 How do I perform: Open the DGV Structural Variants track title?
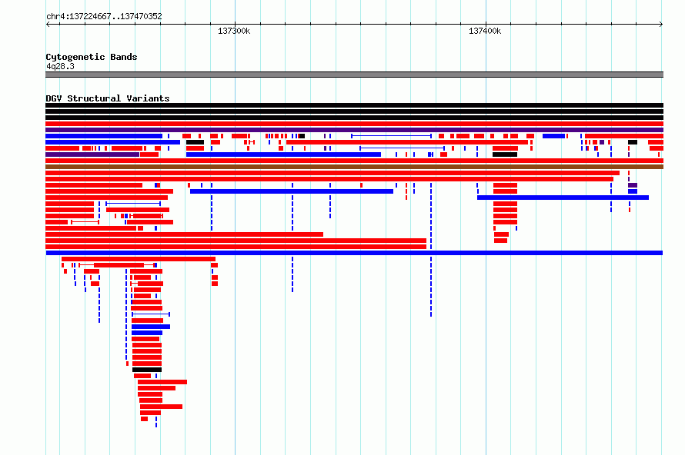click(108, 98)
